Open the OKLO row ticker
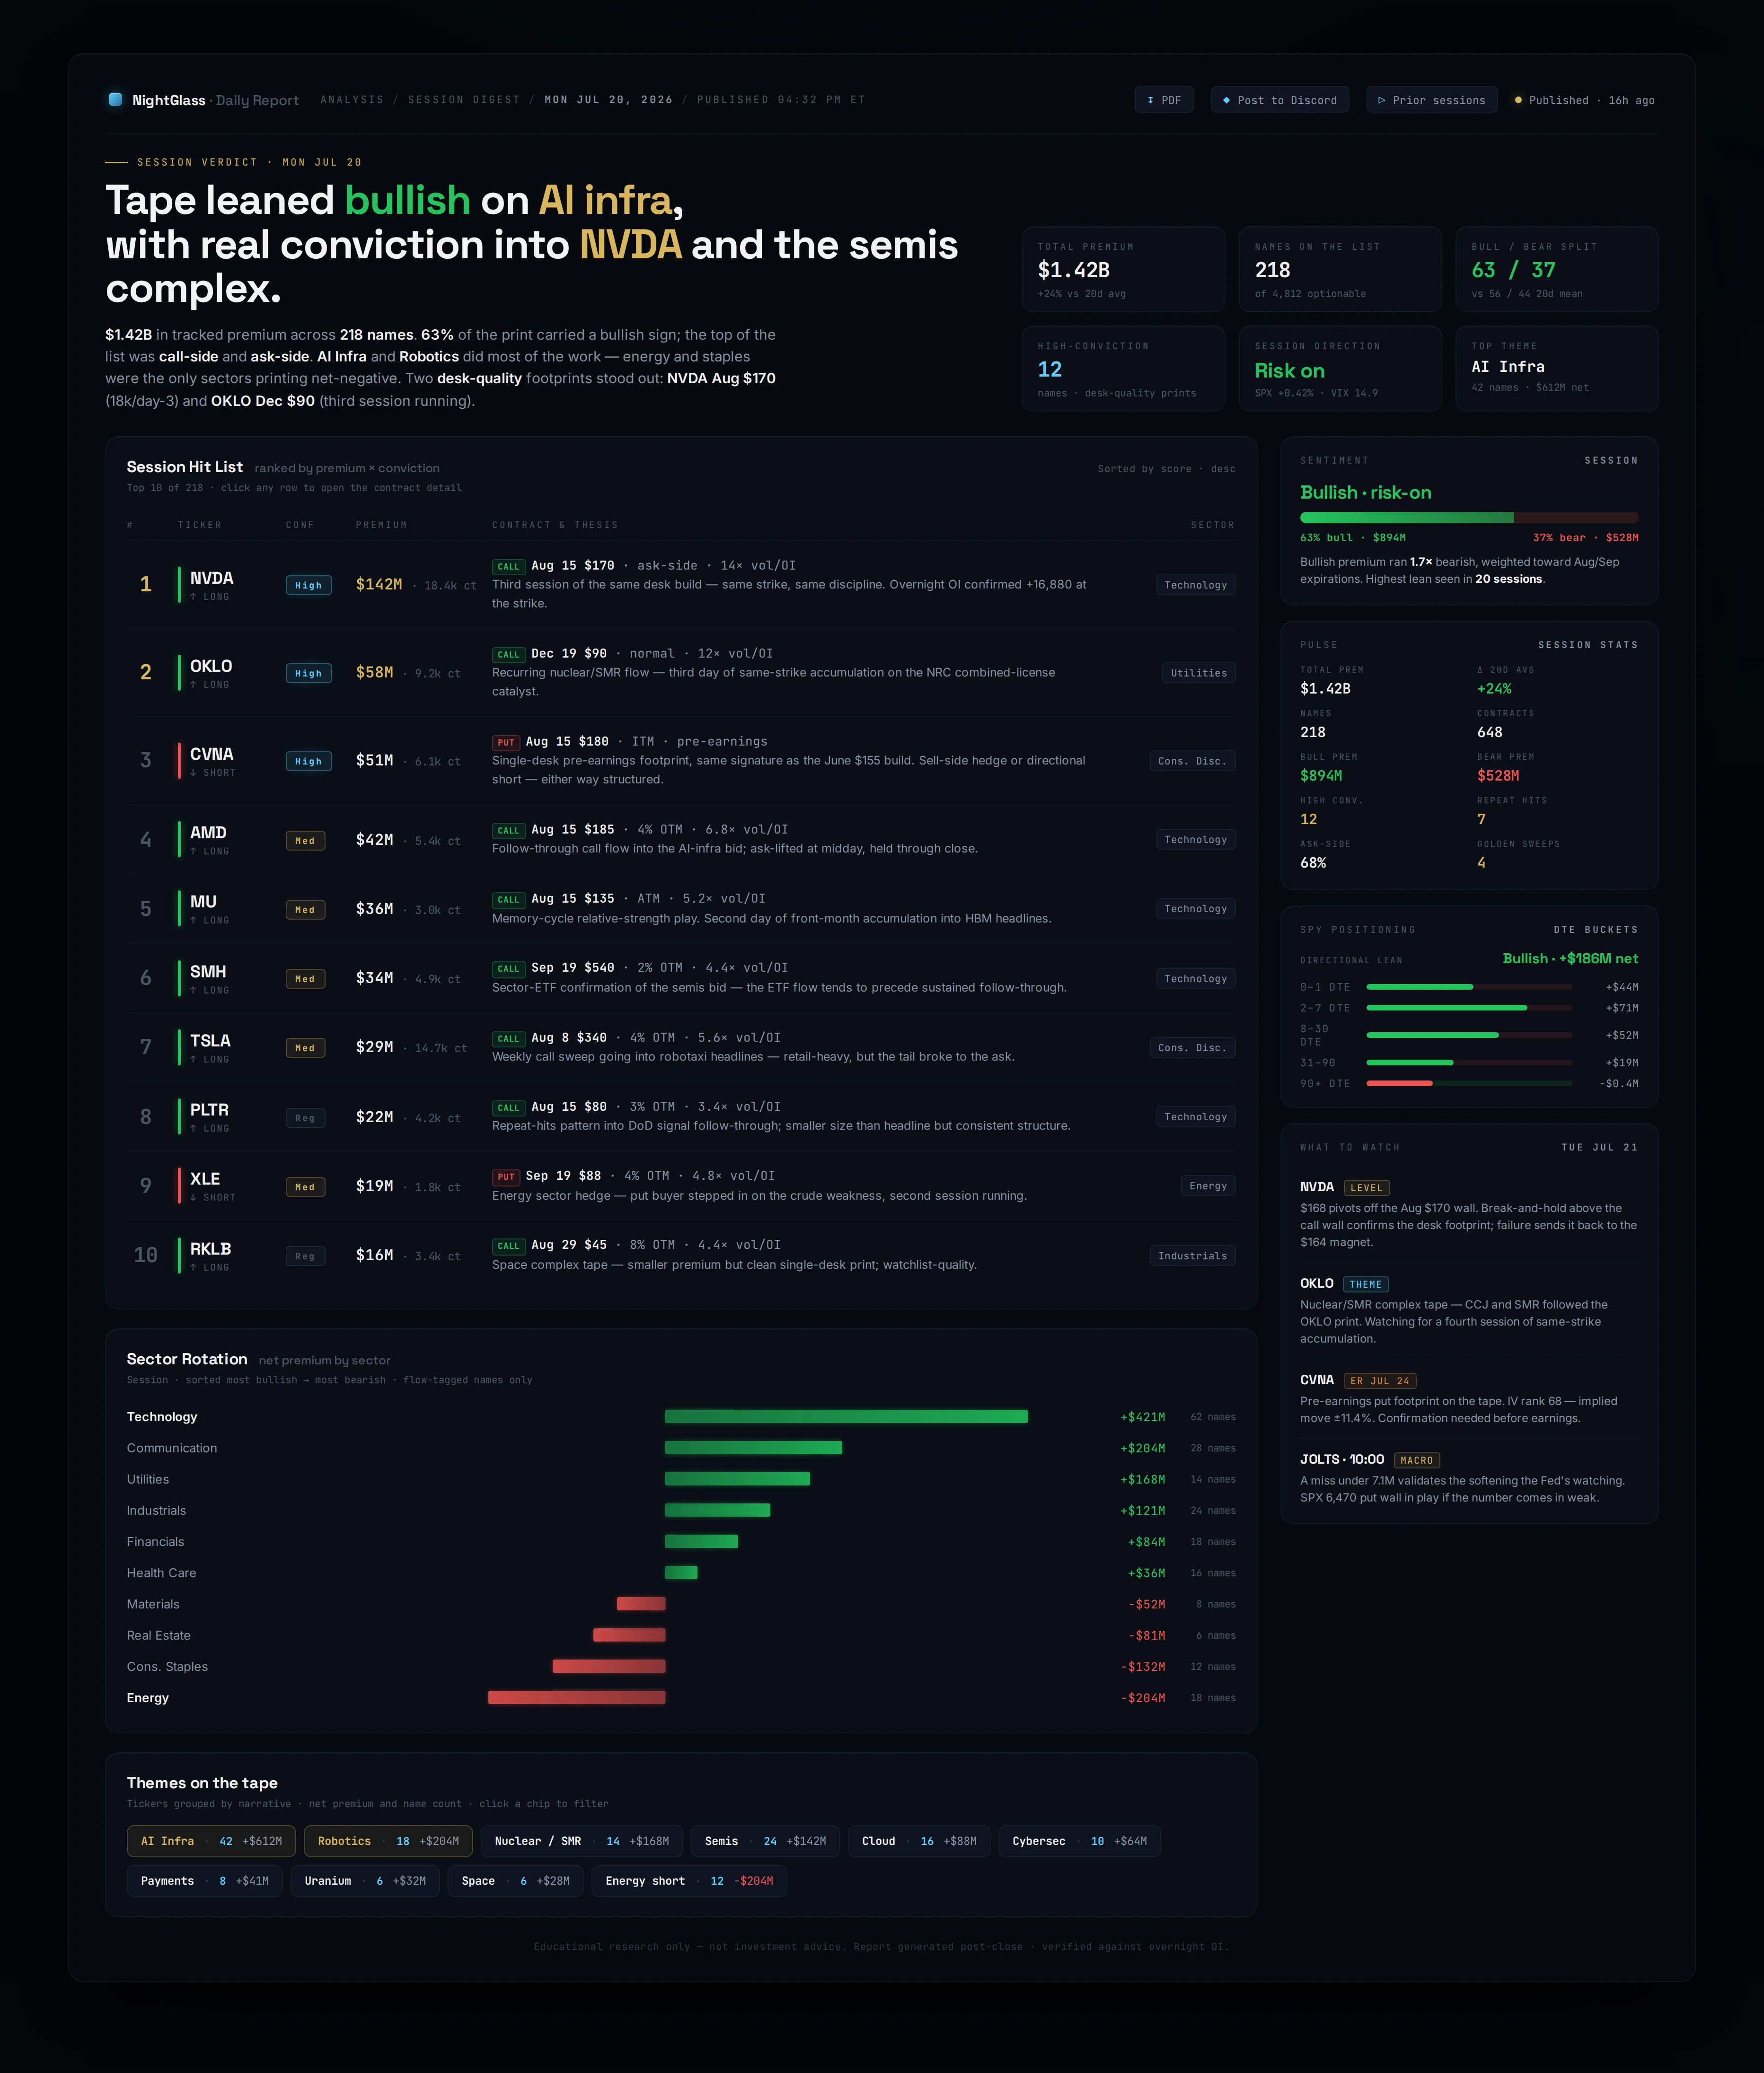 point(211,666)
